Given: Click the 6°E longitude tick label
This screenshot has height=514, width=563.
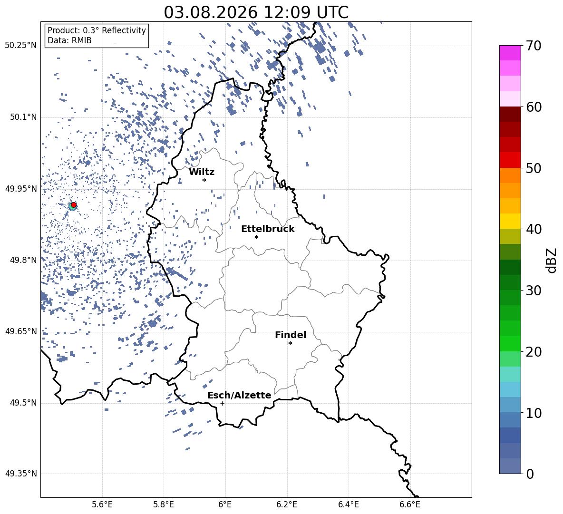Looking at the screenshot, I should (225, 504).
